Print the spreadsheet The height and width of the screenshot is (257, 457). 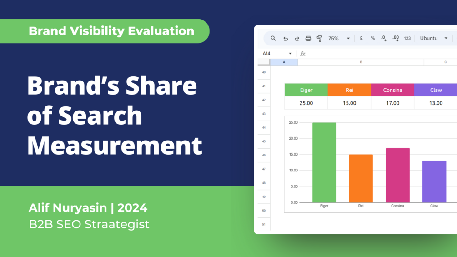coord(308,39)
